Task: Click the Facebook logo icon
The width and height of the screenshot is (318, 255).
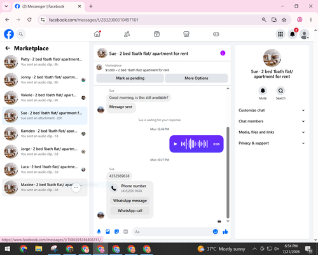Action: coord(9,34)
